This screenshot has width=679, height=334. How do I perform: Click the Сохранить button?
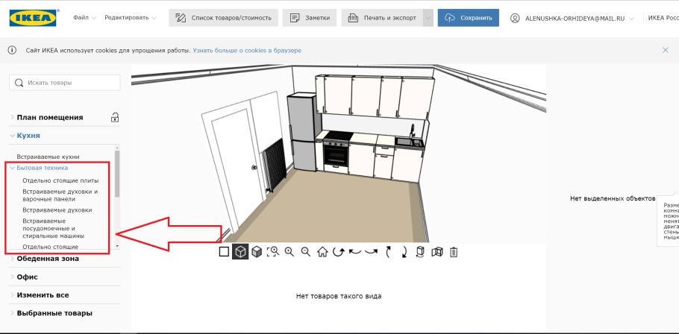[468, 18]
